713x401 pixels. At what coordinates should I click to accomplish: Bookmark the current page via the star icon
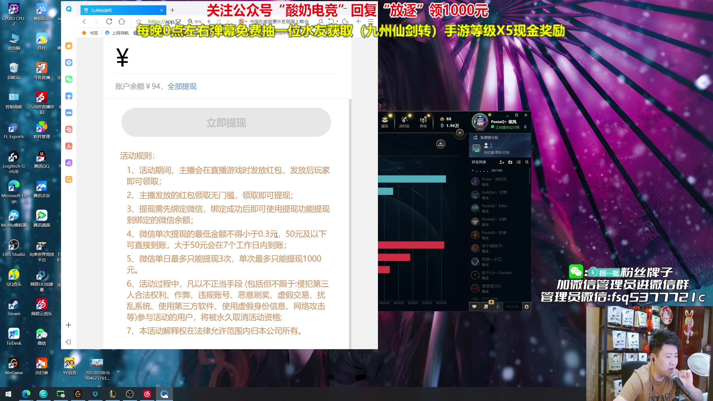click(138, 21)
